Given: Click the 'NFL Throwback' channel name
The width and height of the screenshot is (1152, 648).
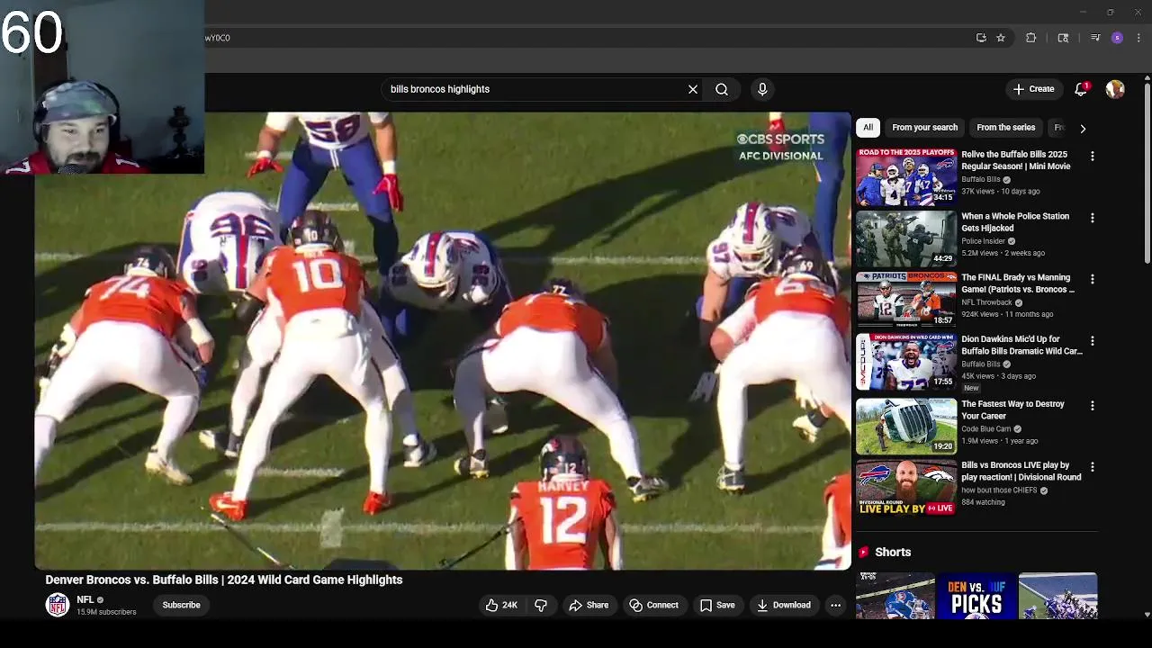Looking at the screenshot, I should [x=987, y=302].
